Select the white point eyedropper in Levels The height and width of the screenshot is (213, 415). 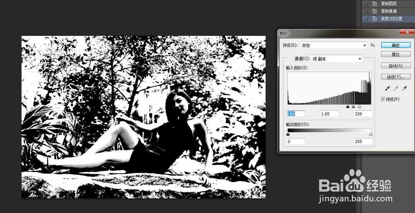404,88
